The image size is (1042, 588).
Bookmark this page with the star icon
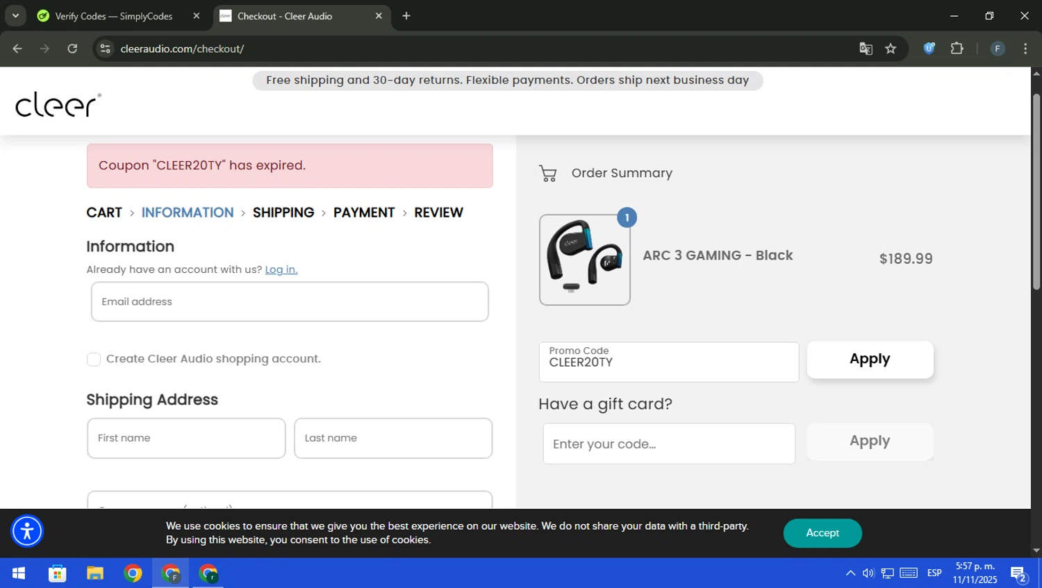pos(891,49)
